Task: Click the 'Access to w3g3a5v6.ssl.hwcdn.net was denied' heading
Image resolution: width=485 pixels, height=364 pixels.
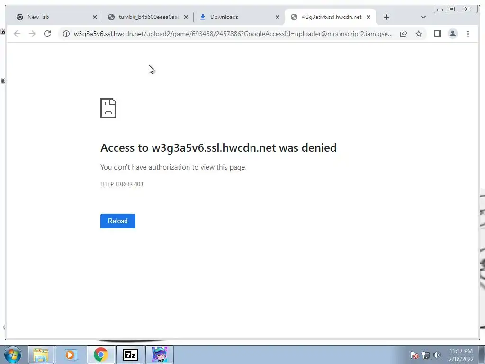Action: [218, 148]
